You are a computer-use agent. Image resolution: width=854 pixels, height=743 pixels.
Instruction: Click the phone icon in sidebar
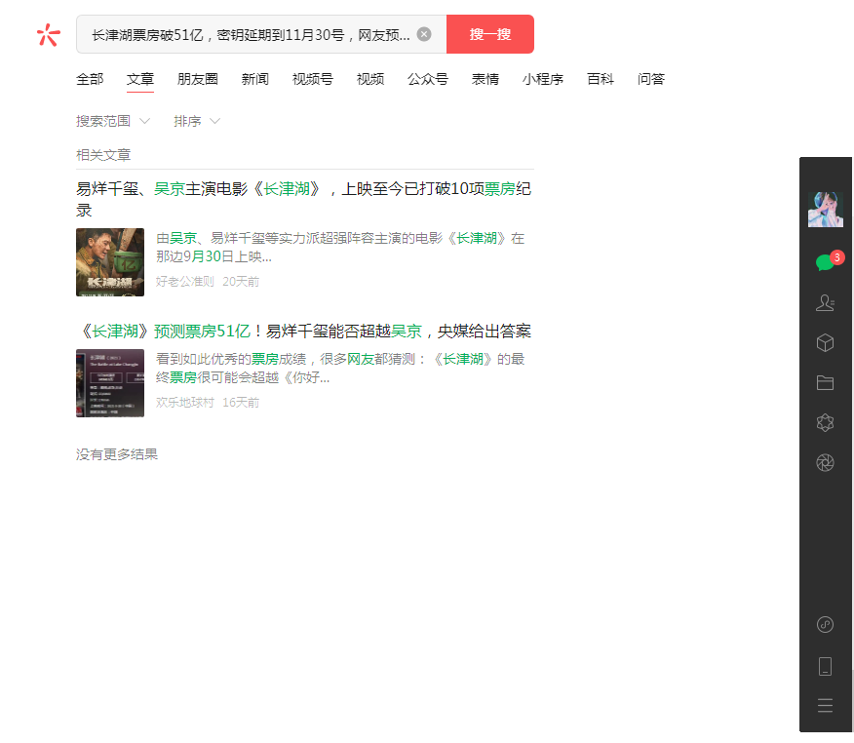pyautogui.click(x=825, y=666)
